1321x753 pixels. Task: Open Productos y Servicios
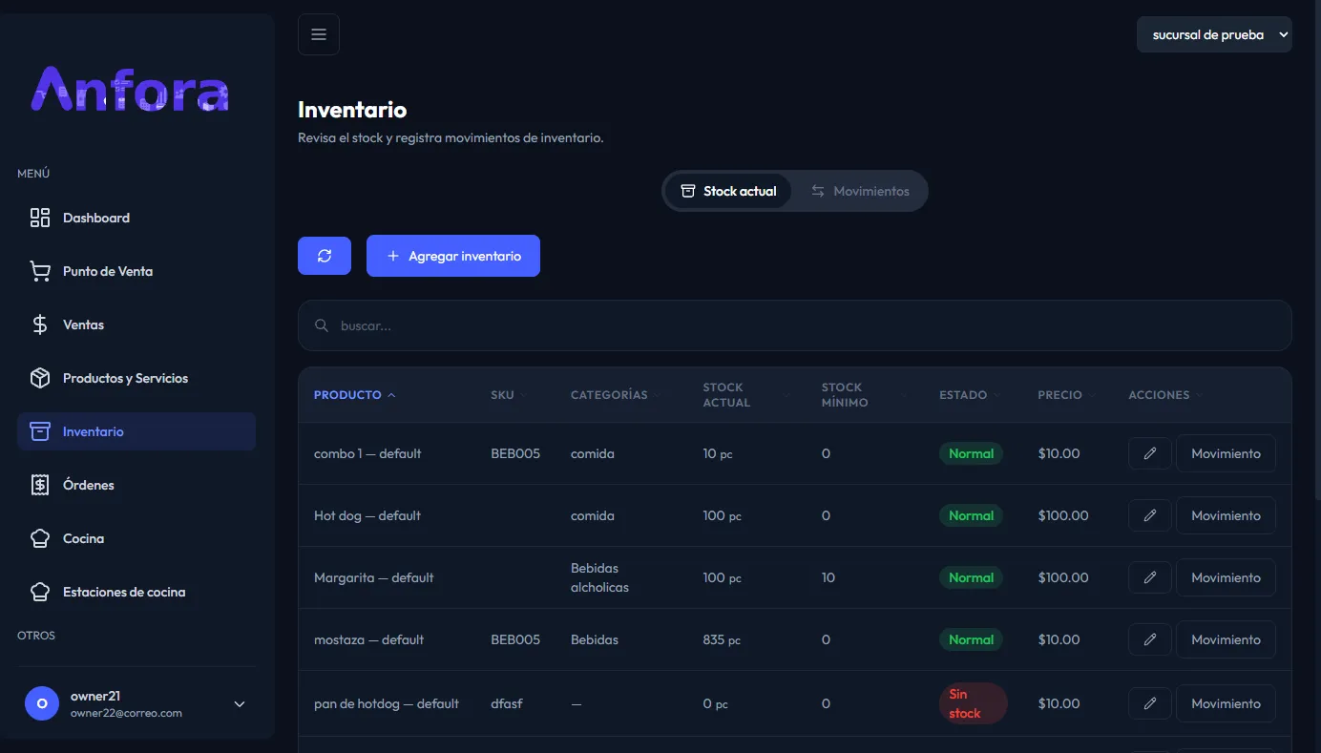136,378
